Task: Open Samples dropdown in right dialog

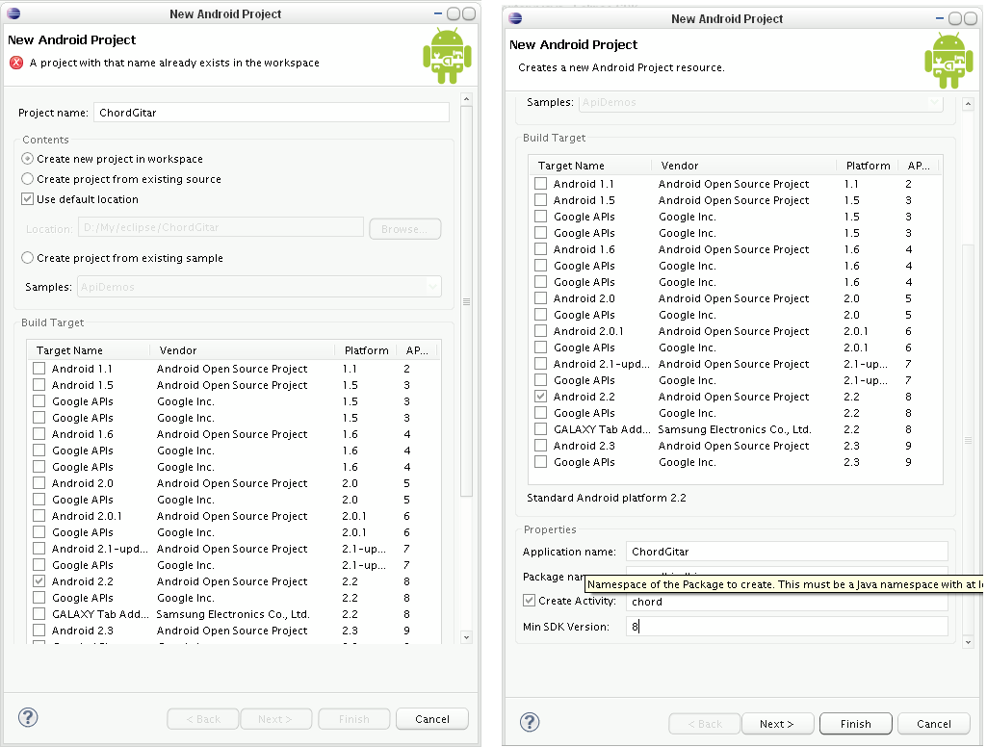Action: (761, 102)
